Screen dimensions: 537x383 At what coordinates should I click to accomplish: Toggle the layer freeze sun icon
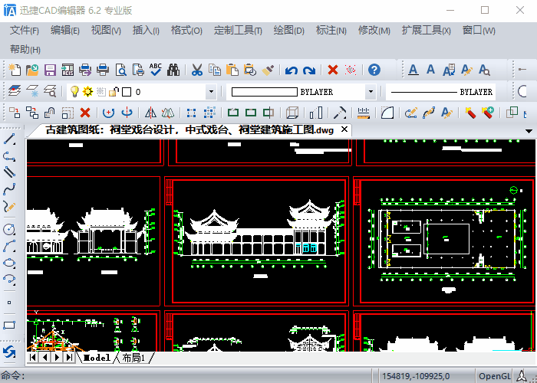(x=87, y=92)
